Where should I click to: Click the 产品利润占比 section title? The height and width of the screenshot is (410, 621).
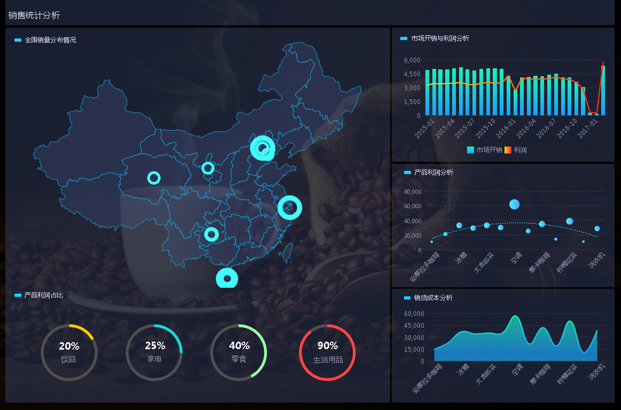click(44, 295)
